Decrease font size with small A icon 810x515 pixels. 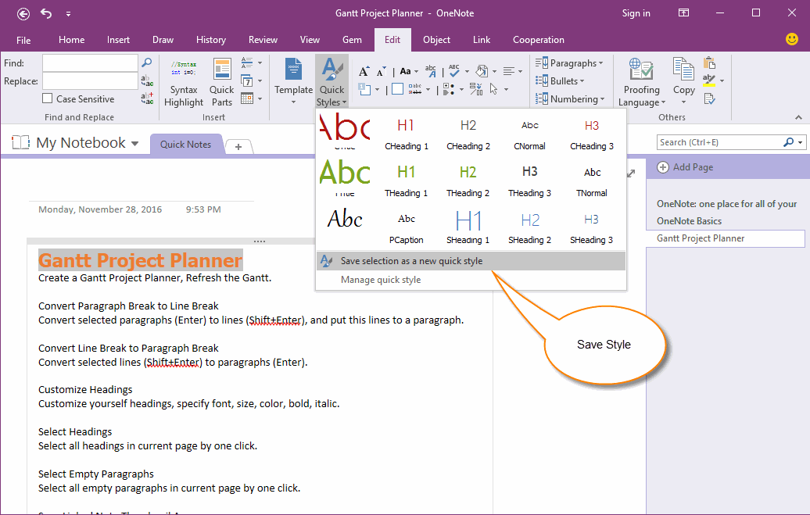pyautogui.click(x=382, y=72)
